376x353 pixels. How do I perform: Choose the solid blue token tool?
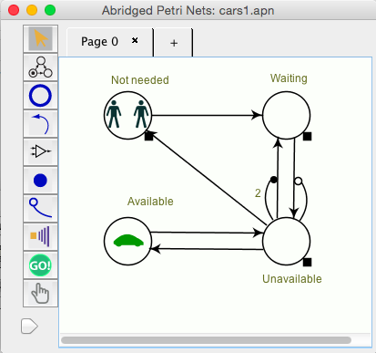pyautogui.click(x=40, y=181)
